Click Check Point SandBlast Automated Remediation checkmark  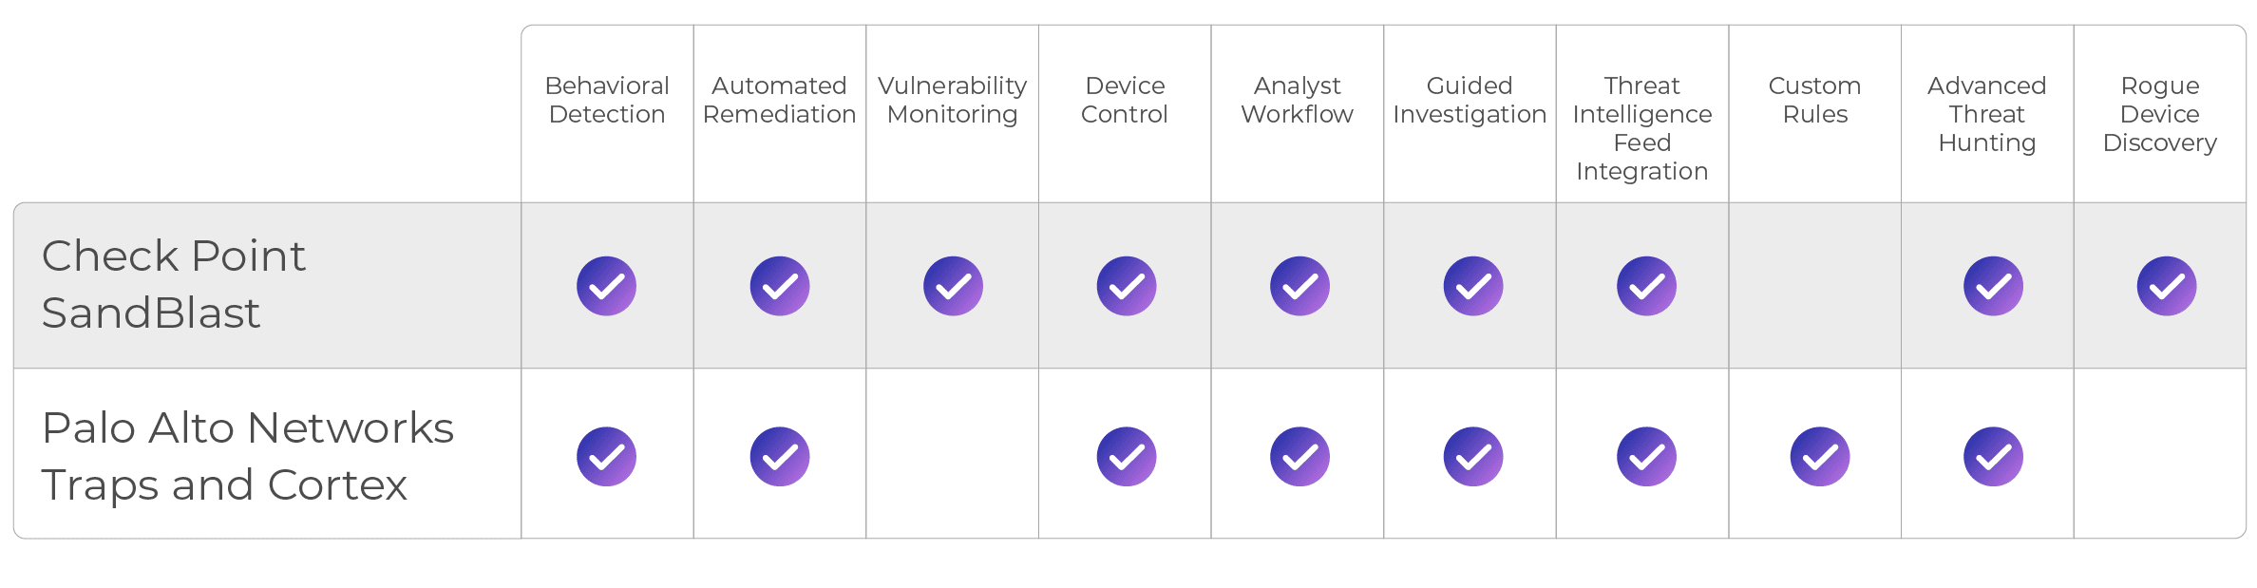pyautogui.click(x=780, y=286)
